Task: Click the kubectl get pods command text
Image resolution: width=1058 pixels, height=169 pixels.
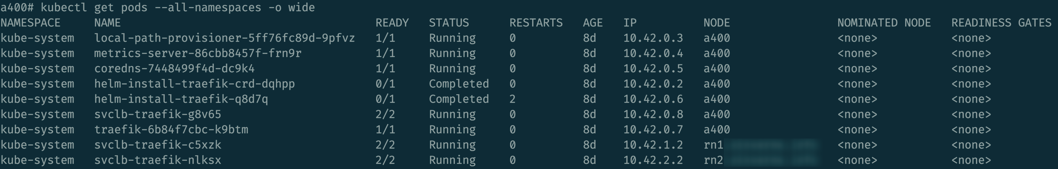Action: 177,7
